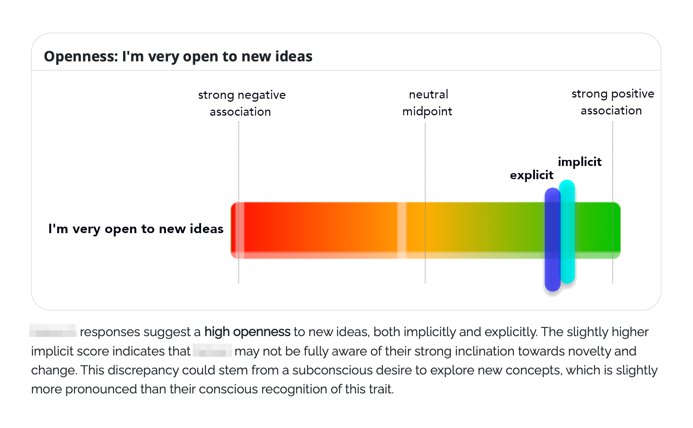693x428 pixels.
Task: Click the orange middle section of bar
Action: [x=362, y=230]
